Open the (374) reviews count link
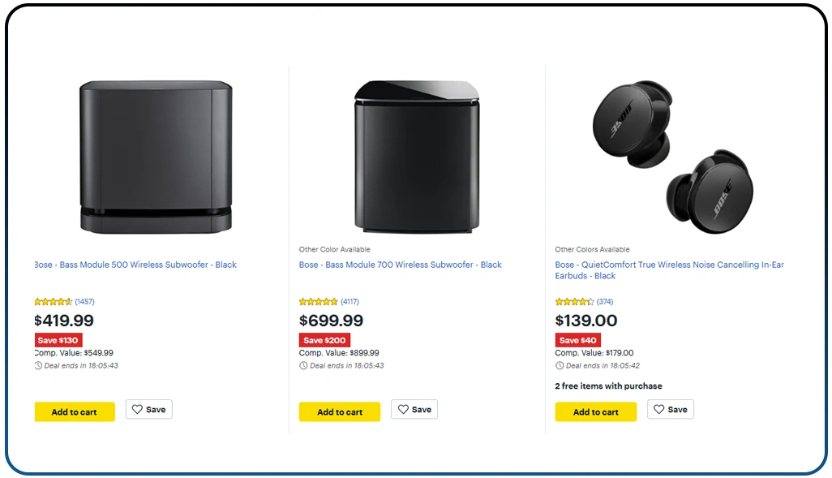Viewport: 832px width, 478px height. [x=605, y=302]
